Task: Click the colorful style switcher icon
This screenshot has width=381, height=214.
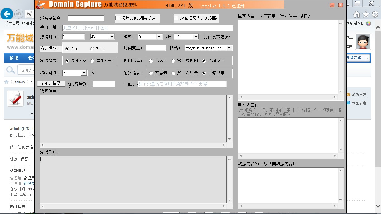Action: click(368, 23)
